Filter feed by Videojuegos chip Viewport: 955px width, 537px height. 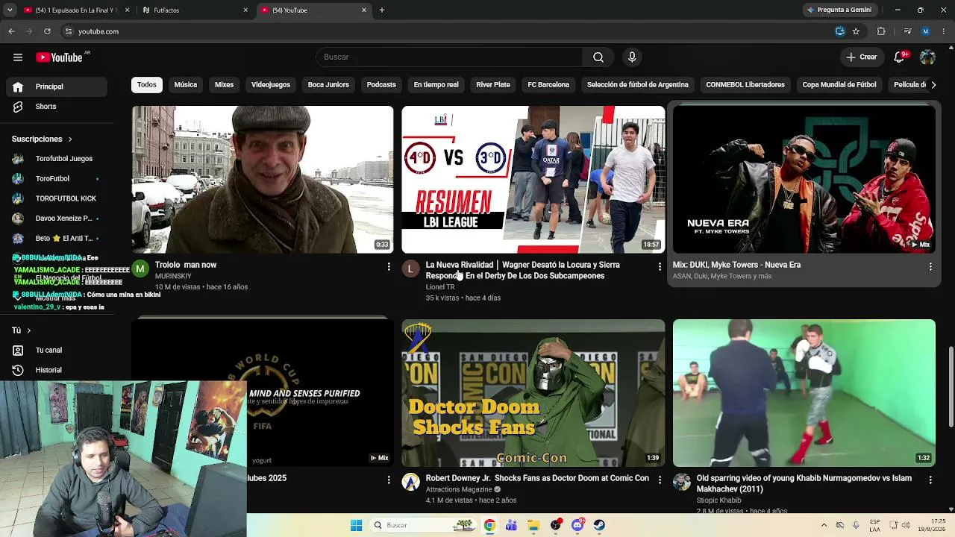click(271, 85)
